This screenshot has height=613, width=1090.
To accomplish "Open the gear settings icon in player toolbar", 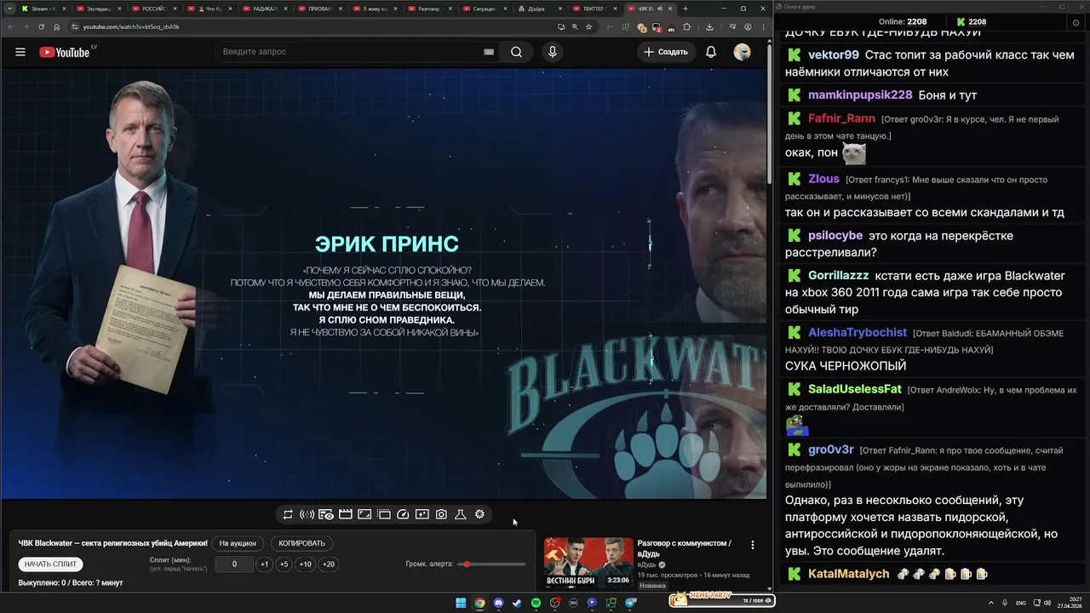I will point(479,514).
